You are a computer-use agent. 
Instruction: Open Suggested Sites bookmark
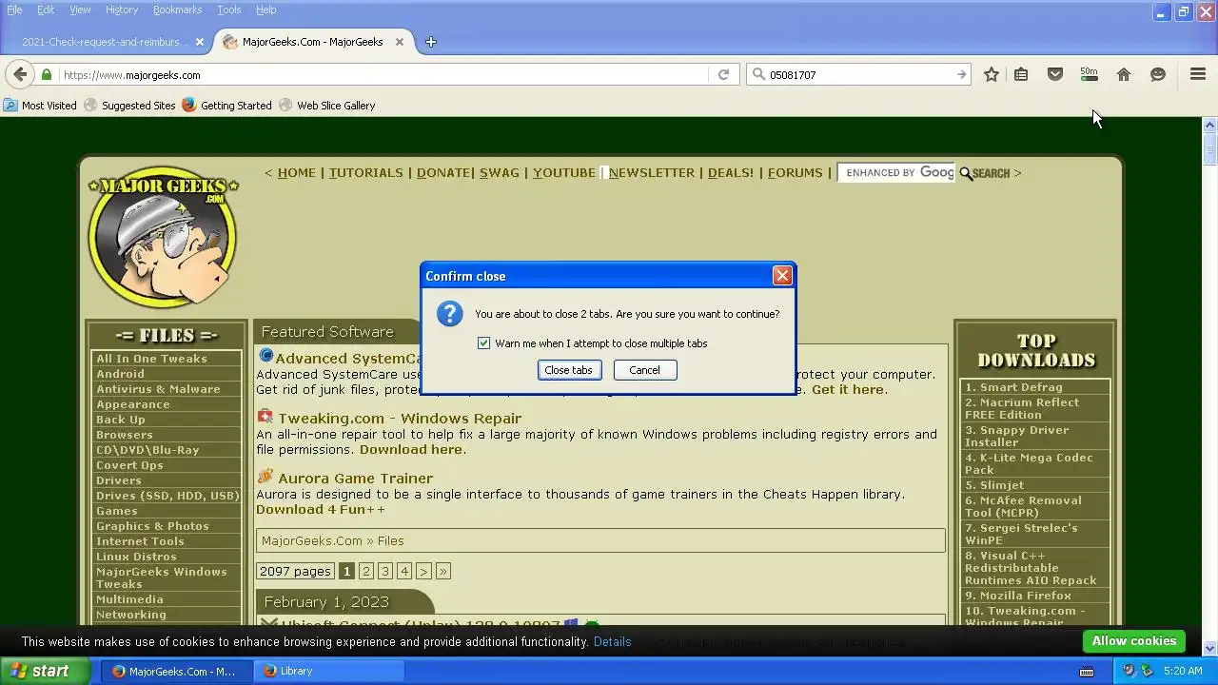coord(130,106)
